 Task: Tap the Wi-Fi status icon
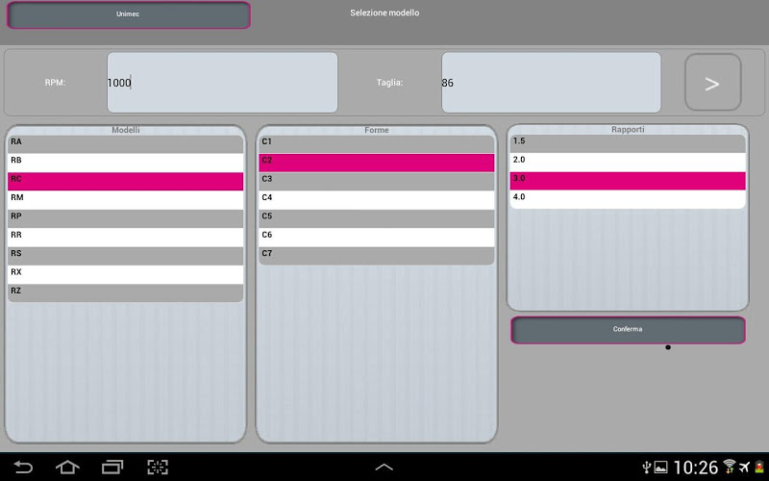coord(730,467)
